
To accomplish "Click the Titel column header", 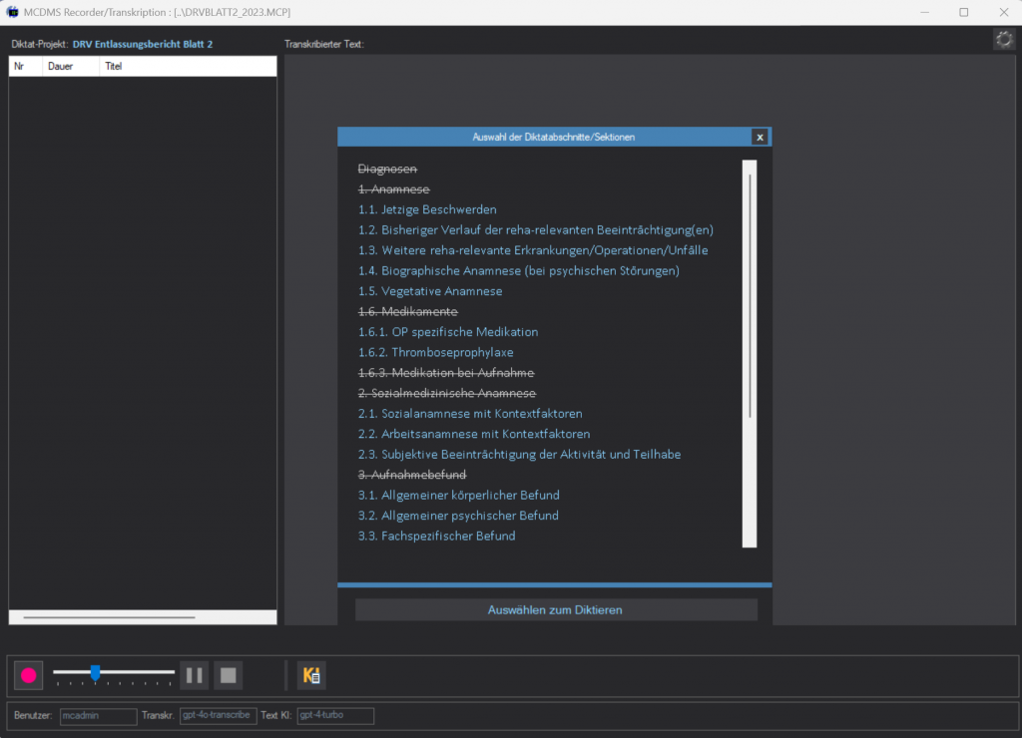I will 114,67.
